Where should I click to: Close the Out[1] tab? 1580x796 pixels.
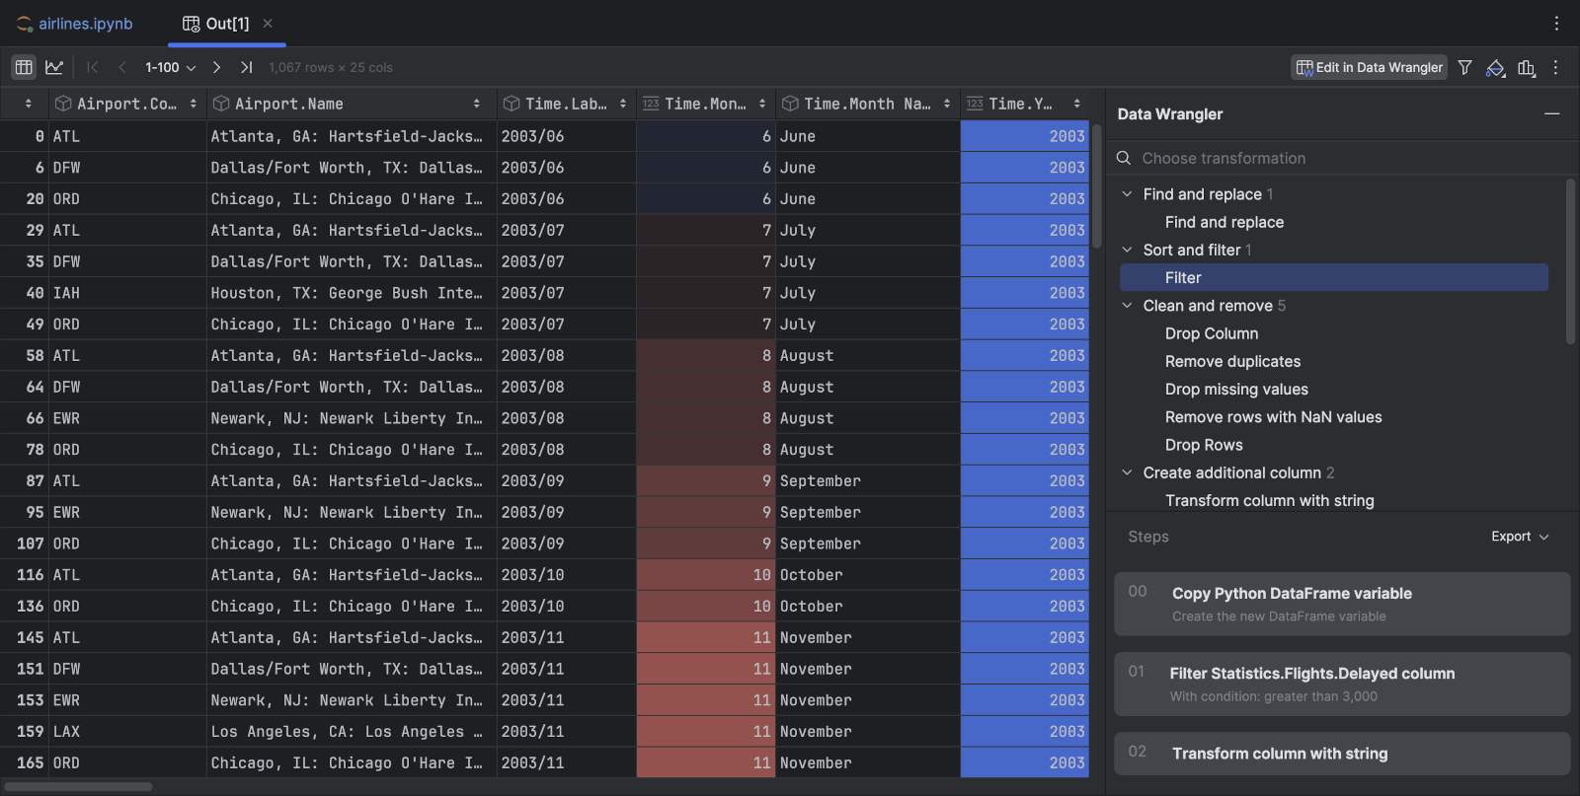268,23
